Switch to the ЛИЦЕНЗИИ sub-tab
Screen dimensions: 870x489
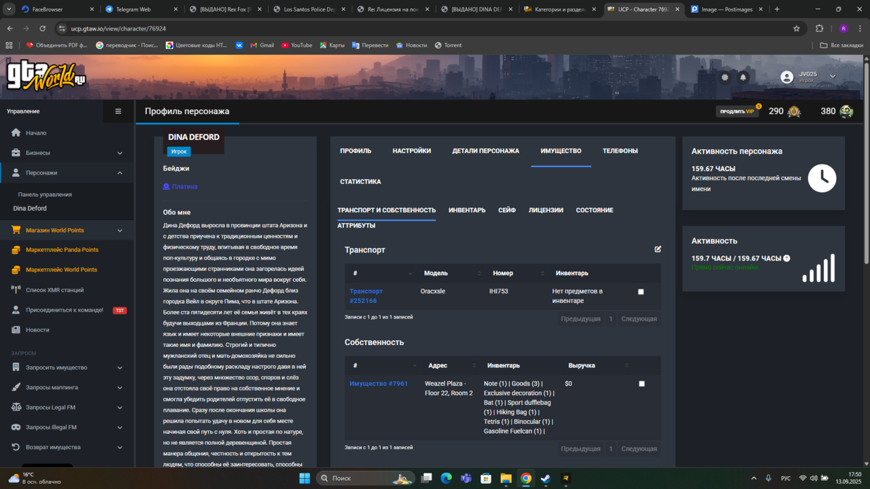tap(546, 210)
